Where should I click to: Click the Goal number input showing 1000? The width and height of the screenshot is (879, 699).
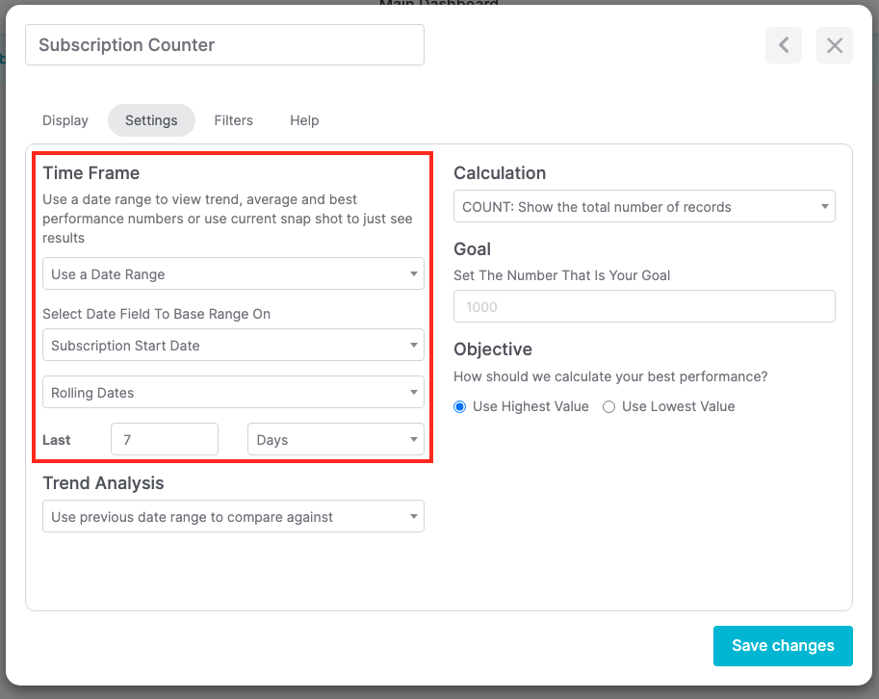tap(643, 306)
